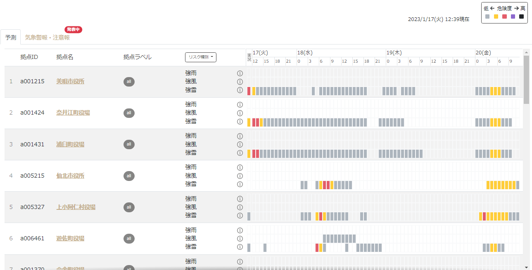Click the a005327 ID cell

32,207
